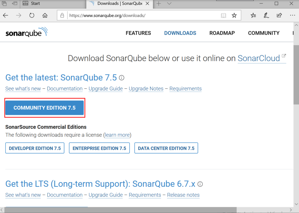Open the FEATURES nav menu item
Image resolution: width=299 pixels, height=213 pixels.
pos(138,33)
